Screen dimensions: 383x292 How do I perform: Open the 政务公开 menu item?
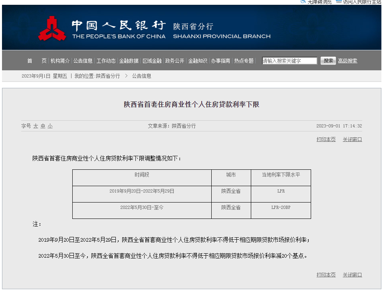175,61
